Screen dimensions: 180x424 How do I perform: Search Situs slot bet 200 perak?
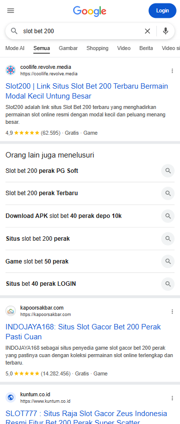click(x=38, y=239)
